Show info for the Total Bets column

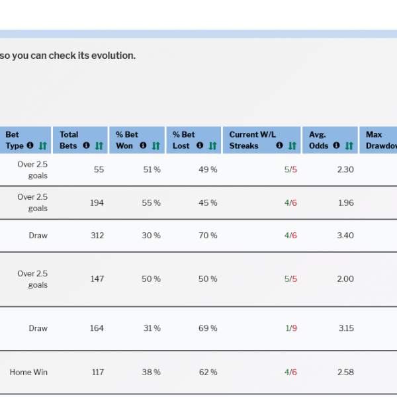(87, 146)
